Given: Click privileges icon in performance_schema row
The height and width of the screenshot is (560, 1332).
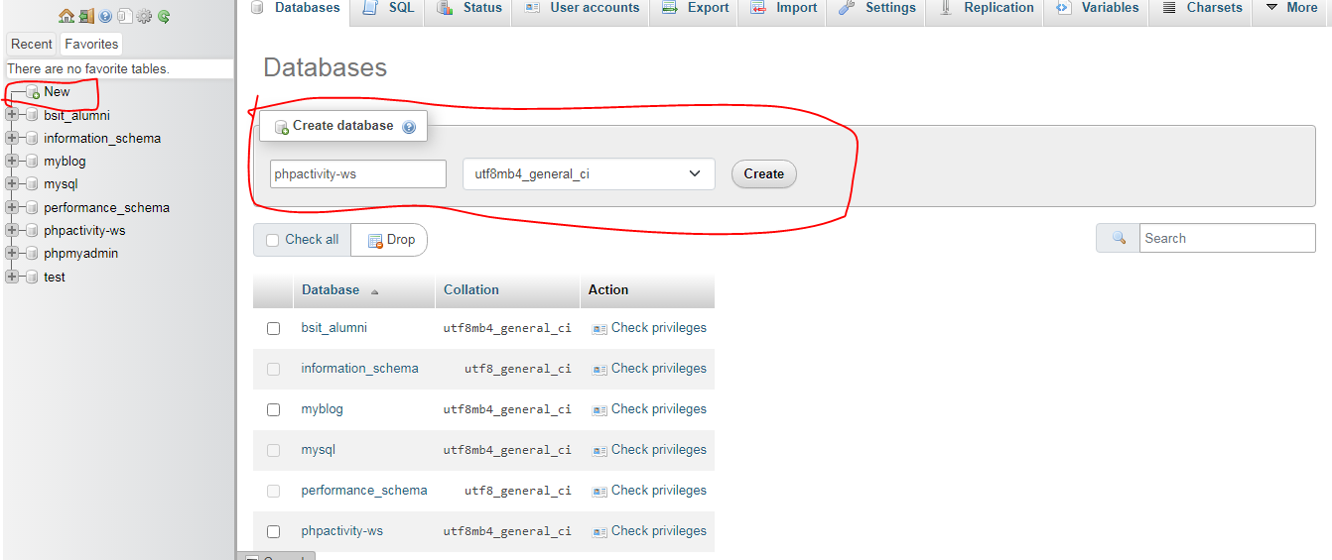Looking at the screenshot, I should coord(599,492).
